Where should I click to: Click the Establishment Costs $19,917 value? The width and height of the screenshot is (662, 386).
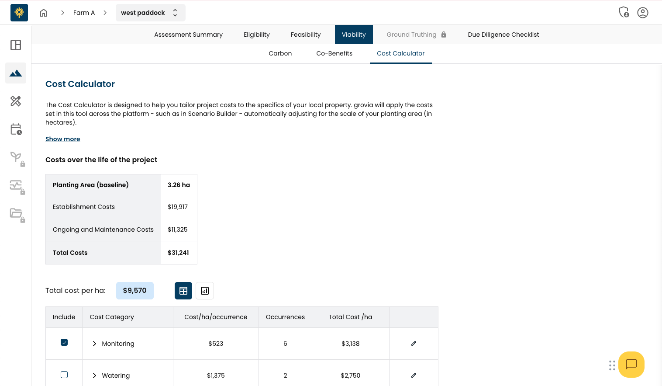[x=178, y=207]
